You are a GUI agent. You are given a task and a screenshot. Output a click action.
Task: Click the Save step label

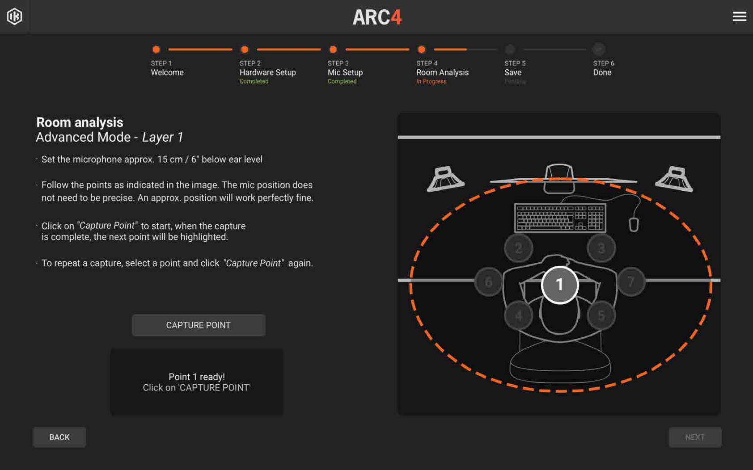click(513, 72)
